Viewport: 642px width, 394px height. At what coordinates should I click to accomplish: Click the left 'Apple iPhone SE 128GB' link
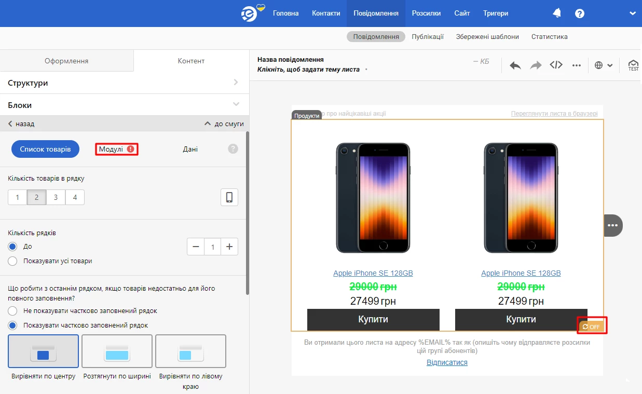[x=373, y=273]
